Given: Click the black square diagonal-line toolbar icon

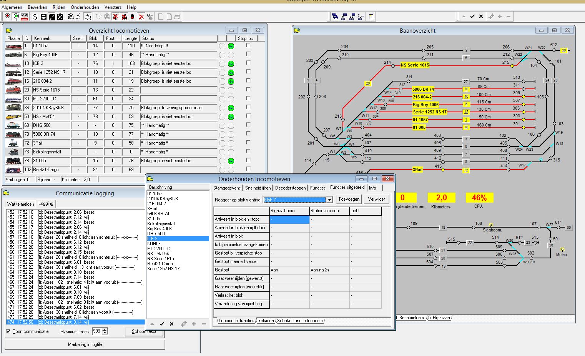Looking at the screenshot, I should click(52, 17).
